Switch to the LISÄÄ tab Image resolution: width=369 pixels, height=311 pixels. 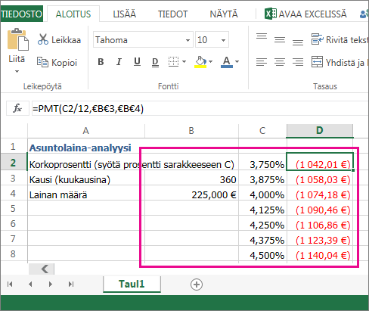click(124, 14)
